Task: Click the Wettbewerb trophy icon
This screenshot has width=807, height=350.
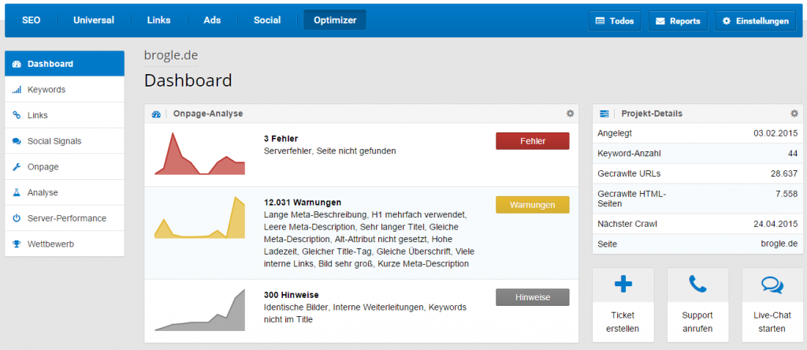Action: [x=17, y=244]
